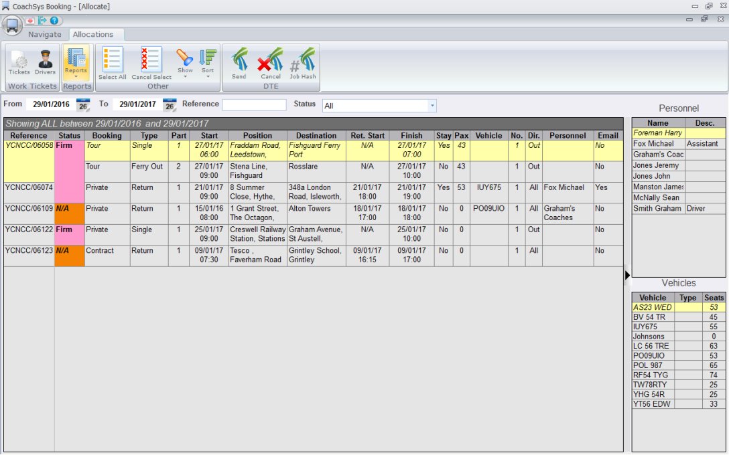This screenshot has width=729, height=455.
Task: Open the From date calendar picker
Action: pos(83,105)
